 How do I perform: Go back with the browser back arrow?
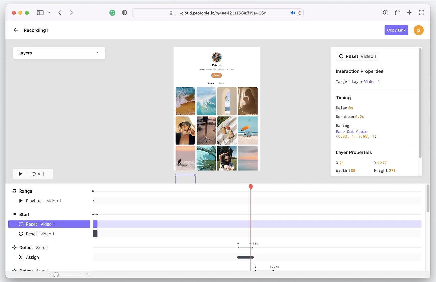60,13
